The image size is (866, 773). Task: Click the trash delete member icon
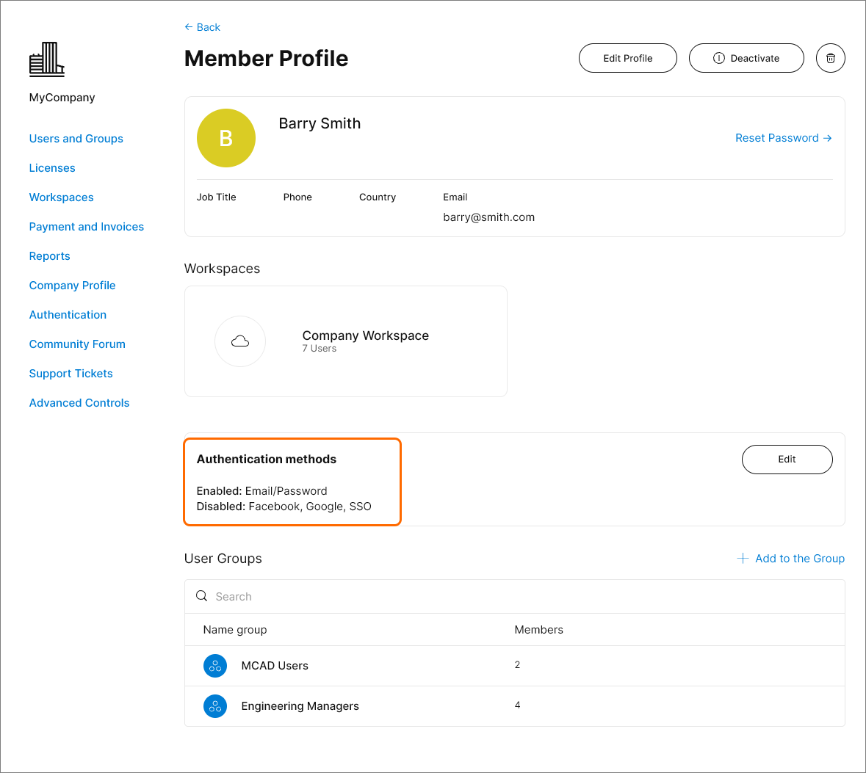830,58
